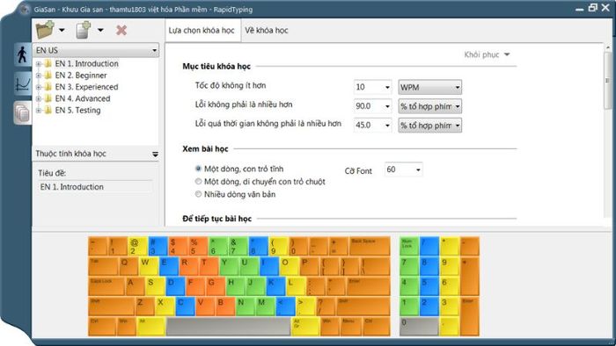
Task: Click the blue D key on keyboard
Action: click(x=176, y=286)
